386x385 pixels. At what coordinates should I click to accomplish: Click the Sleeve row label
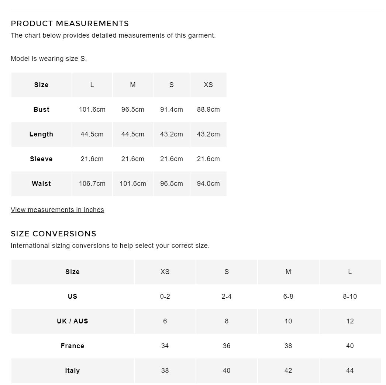41,159
